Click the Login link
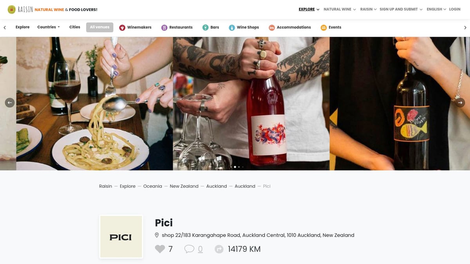Viewport: 470px width, 264px height. point(454,9)
